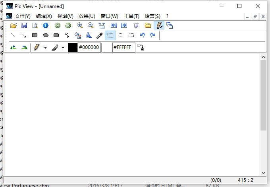Open a file with the folder icon
The height and width of the screenshot is (187, 270).
(13, 25)
